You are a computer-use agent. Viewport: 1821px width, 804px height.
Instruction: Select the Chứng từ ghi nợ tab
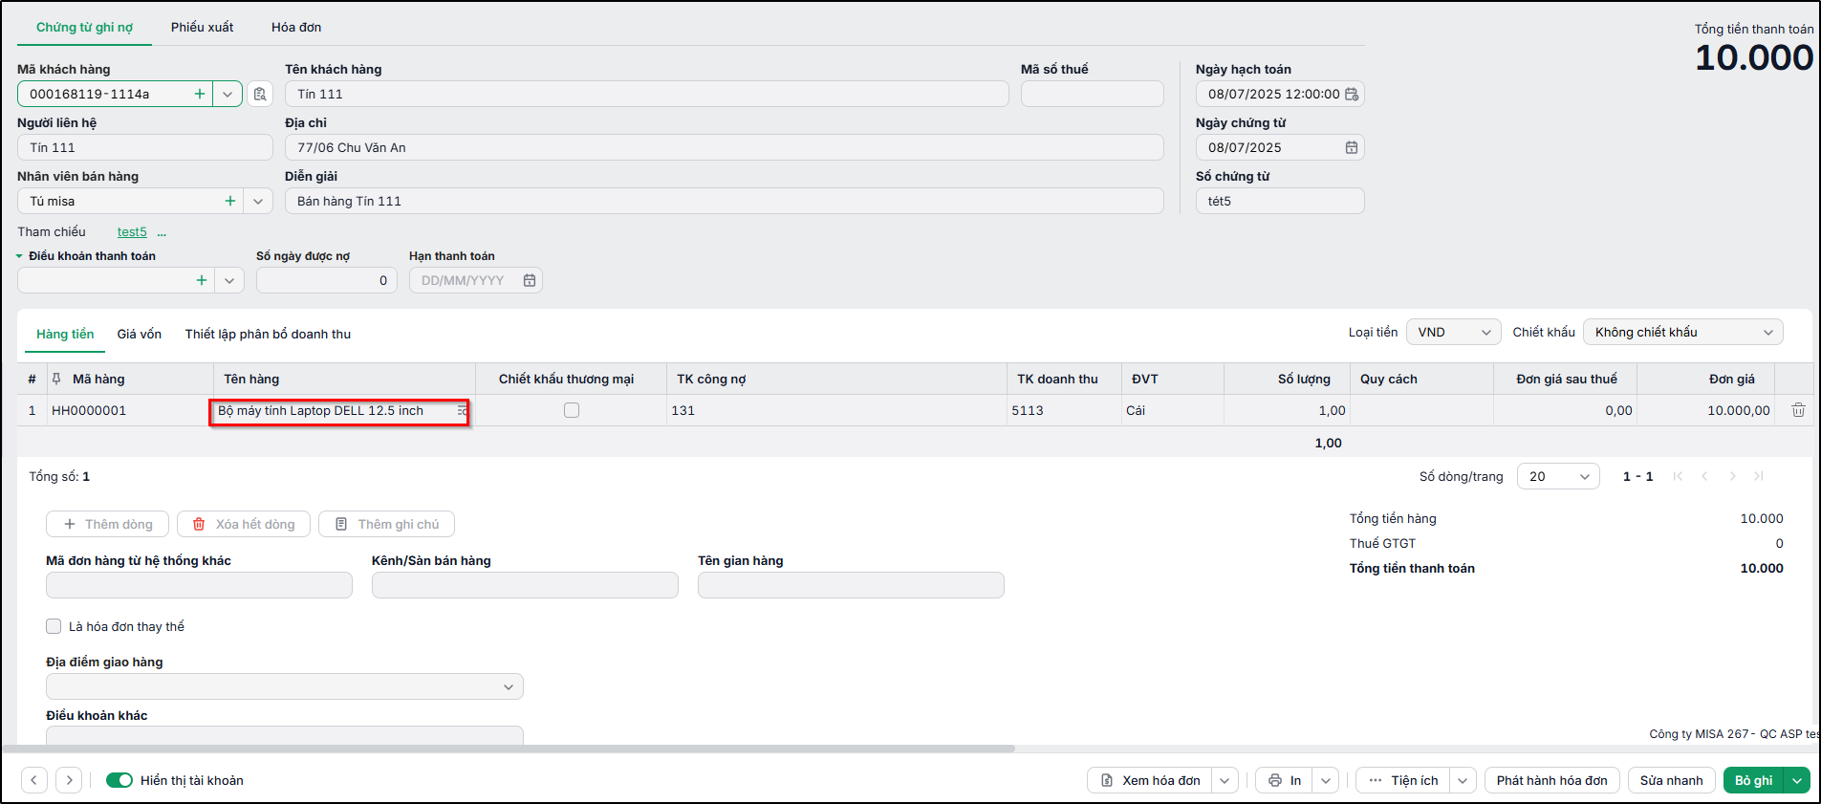(x=84, y=27)
